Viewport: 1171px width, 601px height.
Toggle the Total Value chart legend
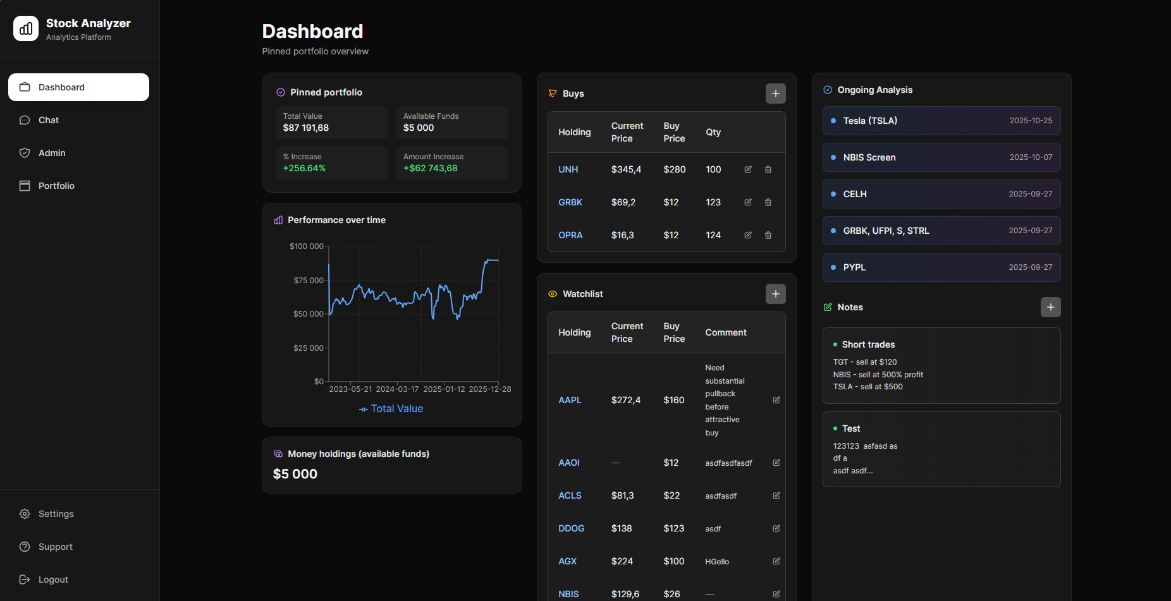click(391, 408)
